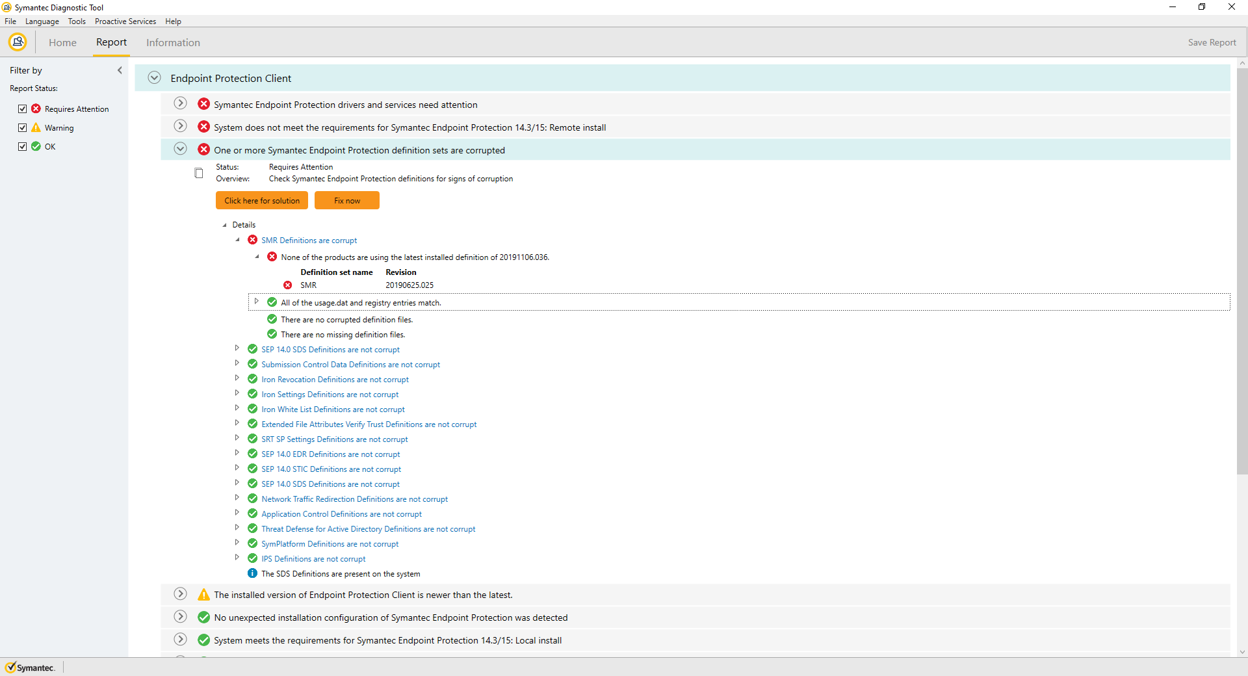Open SEP 14.0 EDR Definitions link
Image resolution: width=1248 pixels, height=676 pixels.
click(x=331, y=454)
